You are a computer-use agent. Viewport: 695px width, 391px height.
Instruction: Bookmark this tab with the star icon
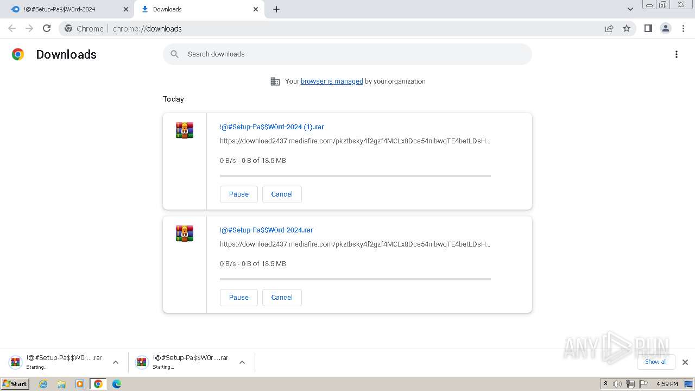point(627,28)
